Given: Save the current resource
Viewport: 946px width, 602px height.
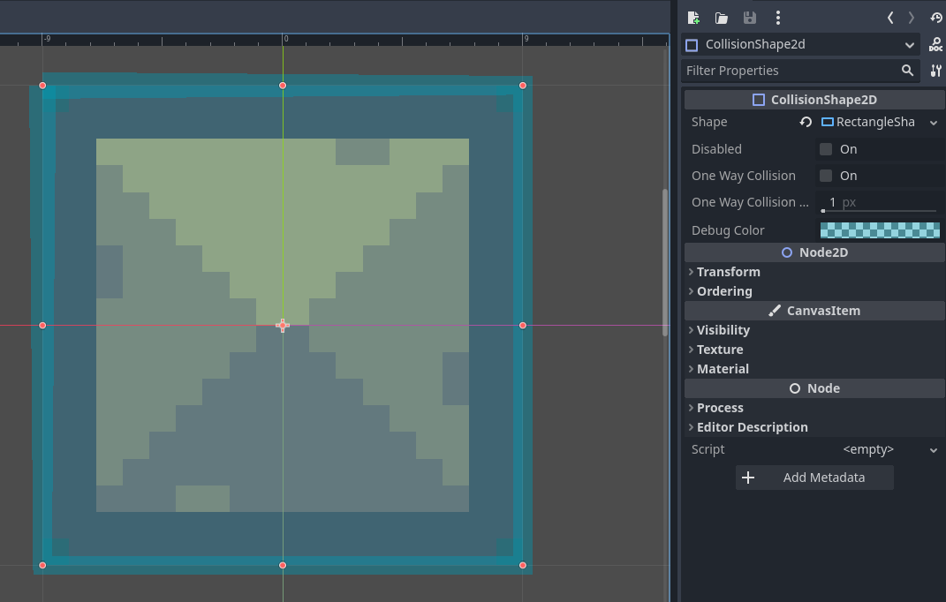Looking at the screenshot, I should [x=749, y=18].
